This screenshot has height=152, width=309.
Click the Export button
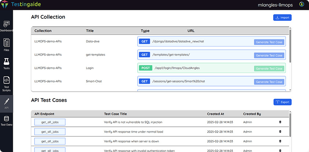[282, 102]
